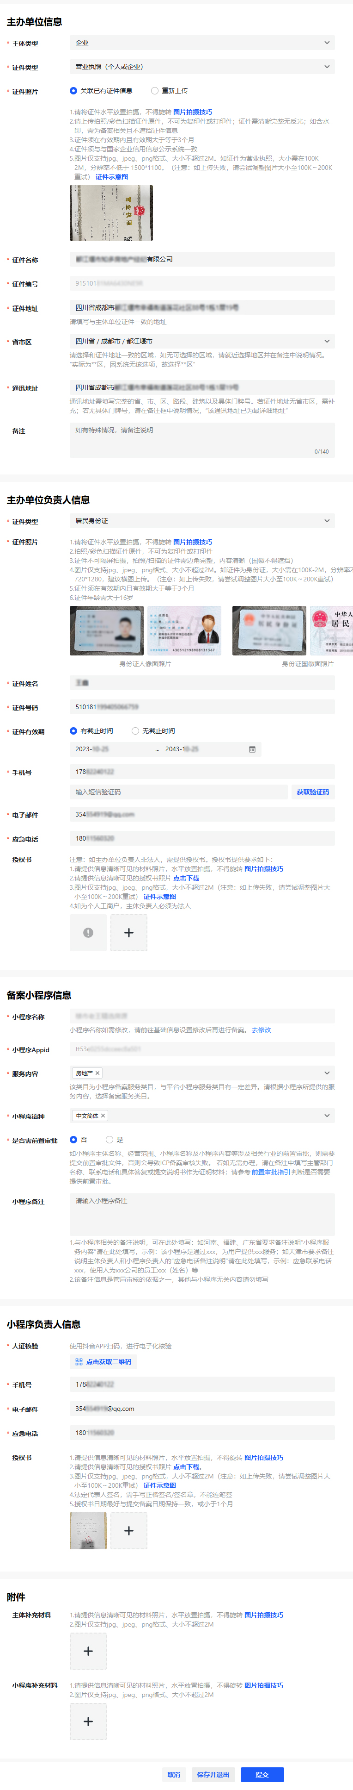353x1790 pixels.
Task: Click 小程序负责人 手机号 field
Action: coord(202,1384)
